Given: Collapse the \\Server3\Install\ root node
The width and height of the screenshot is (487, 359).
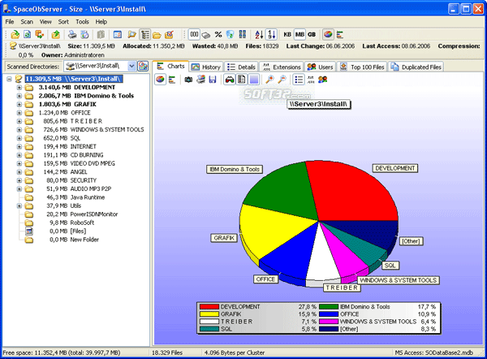Looking at the screenshot, I should pyautogui.click(x=9, y=79).
